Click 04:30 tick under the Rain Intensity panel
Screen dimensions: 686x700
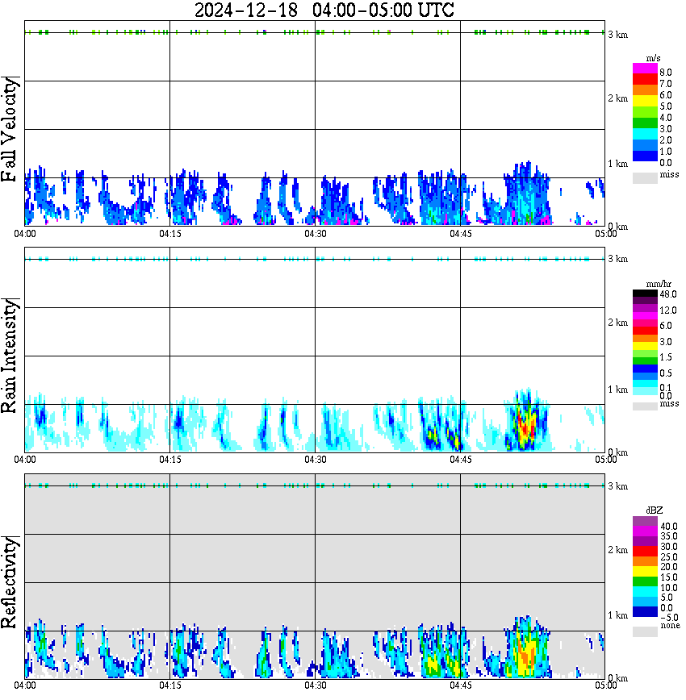[x=315, y=460]
